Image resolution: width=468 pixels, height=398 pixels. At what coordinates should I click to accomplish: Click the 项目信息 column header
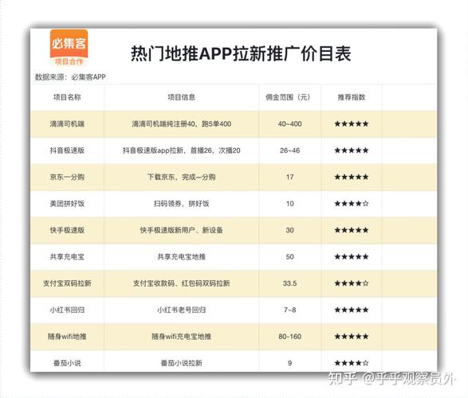(x=182, y=97)
